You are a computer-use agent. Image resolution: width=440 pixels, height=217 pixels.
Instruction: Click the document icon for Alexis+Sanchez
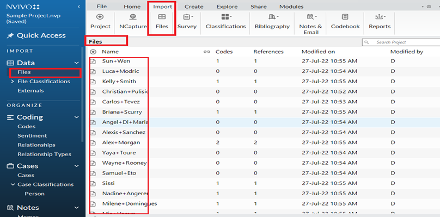click(93, 132)
